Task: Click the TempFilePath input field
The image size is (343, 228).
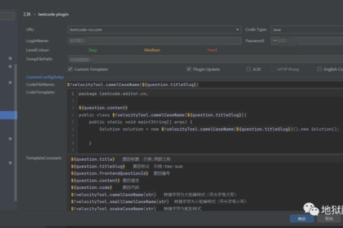Action: [205, 59]
